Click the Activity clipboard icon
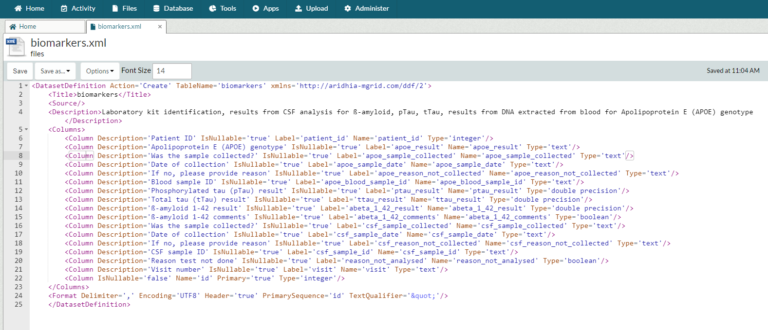The height and width of the screenshot is (330, 768). (64, 8)
